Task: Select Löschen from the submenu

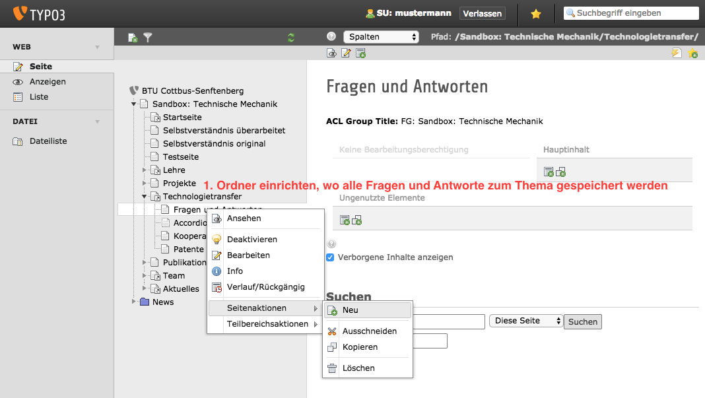Action: pyautogui.click(x=358, y=368)
